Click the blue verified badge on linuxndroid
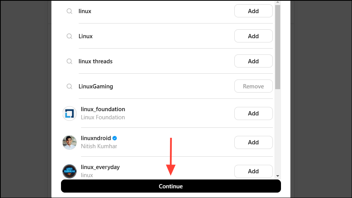Screen dimensions: 352x198 tap(115, 138)
